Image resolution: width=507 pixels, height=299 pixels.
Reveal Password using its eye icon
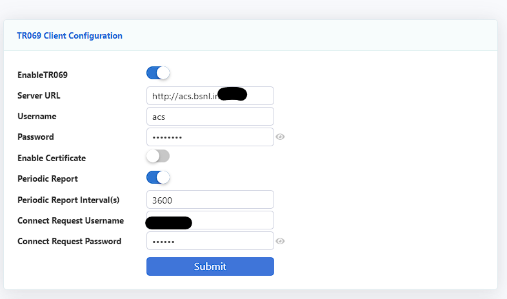281,137
